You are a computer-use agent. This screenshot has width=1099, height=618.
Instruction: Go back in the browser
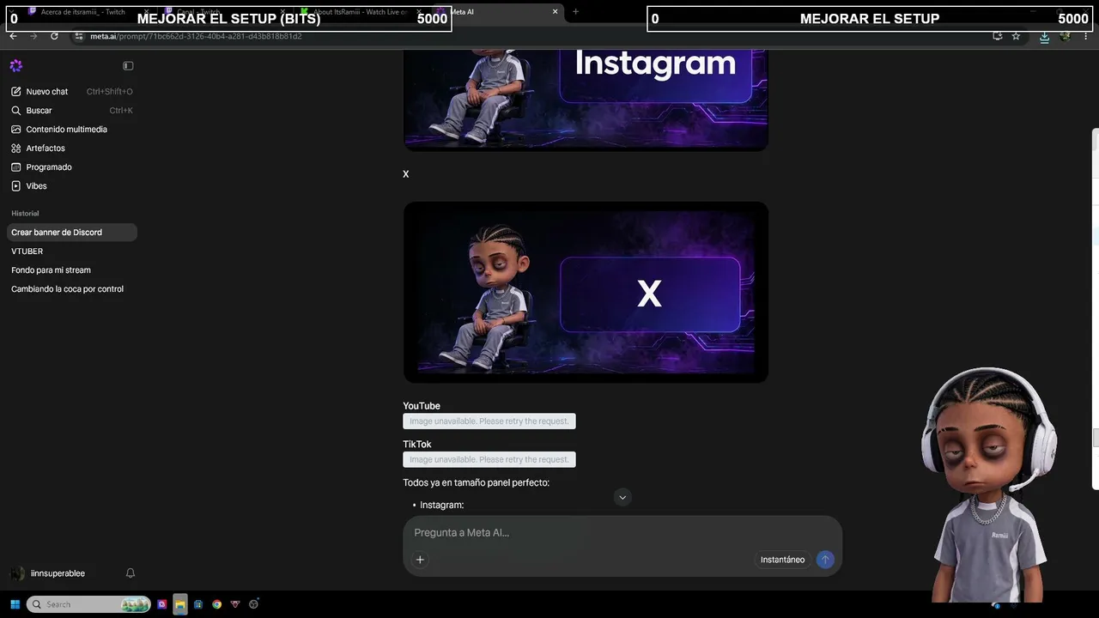[x=13, y=36]
